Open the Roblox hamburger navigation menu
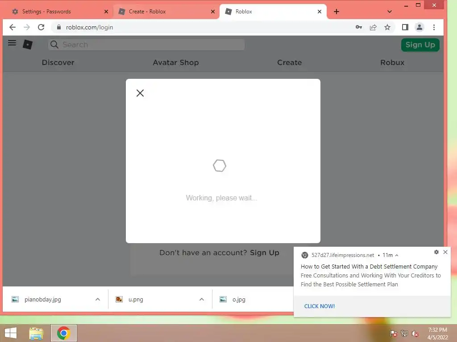 pyautogui.click(x=12, y=43)
